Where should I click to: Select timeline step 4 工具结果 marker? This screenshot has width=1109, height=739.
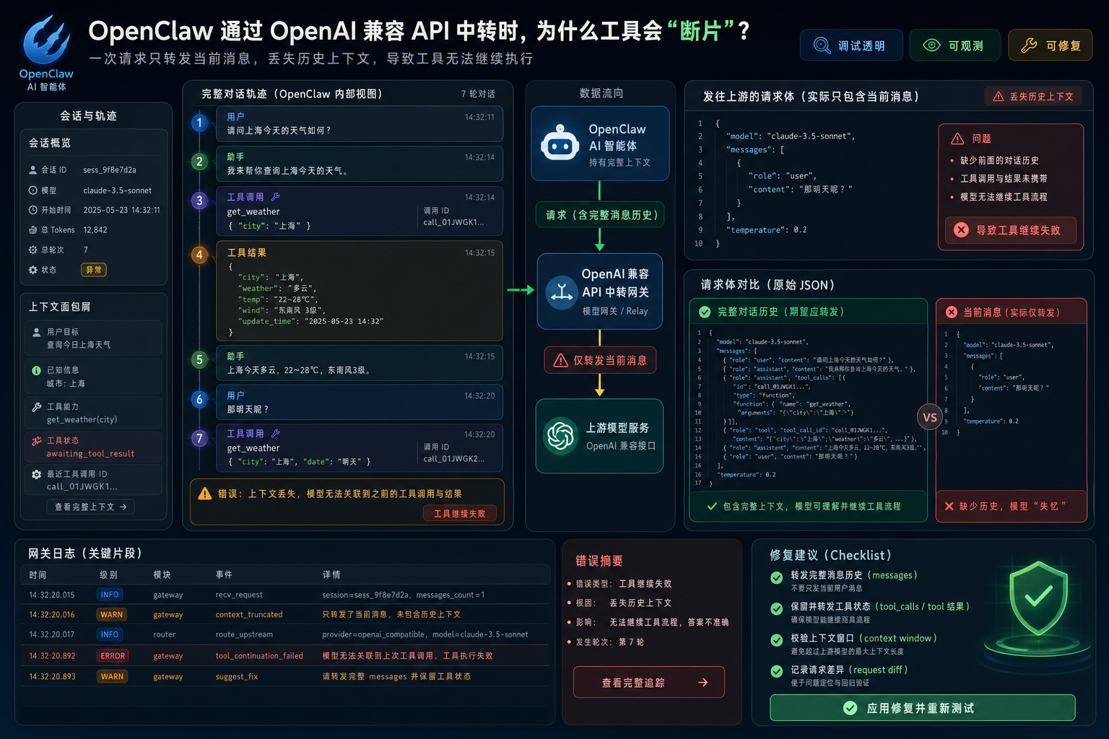click(x=200, y=254)
